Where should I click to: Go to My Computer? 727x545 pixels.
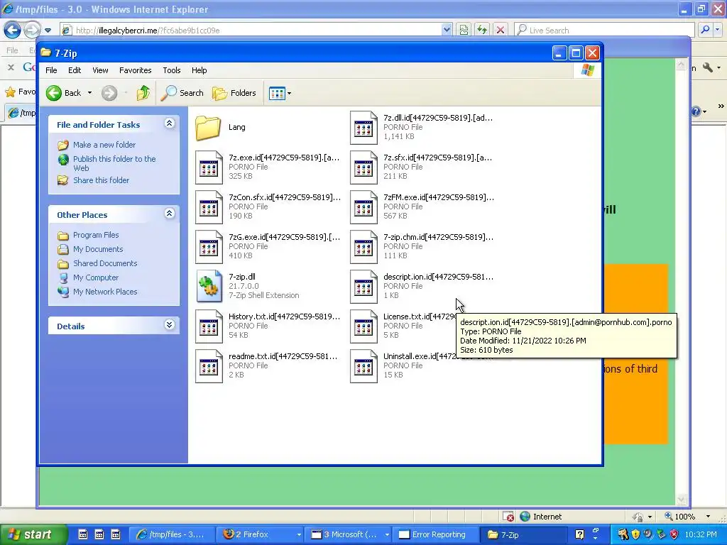pos(96,277)
